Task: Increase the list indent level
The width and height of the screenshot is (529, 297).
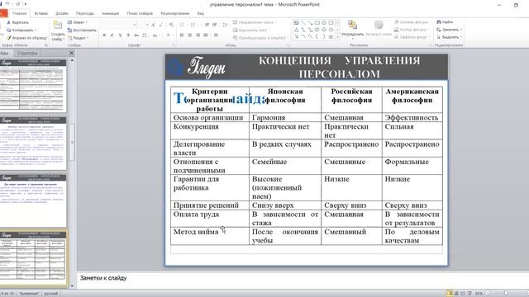Action: pyautogui.click(x=215, y=25)
